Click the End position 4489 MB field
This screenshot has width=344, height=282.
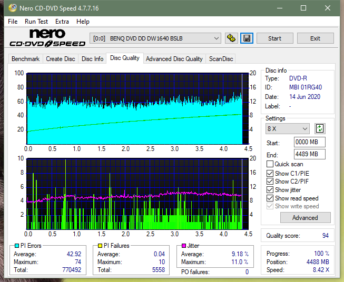tap(309, 154)
